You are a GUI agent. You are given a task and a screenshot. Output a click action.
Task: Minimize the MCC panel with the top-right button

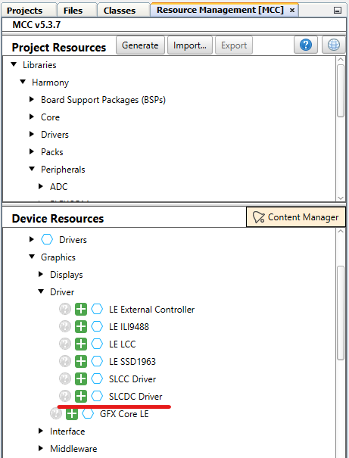click(x=338, y=11)
